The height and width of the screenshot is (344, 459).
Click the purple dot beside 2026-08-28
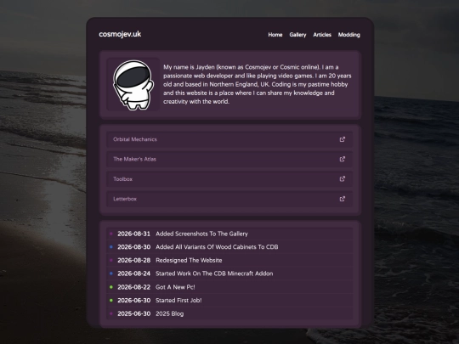(x=111, y=261)
